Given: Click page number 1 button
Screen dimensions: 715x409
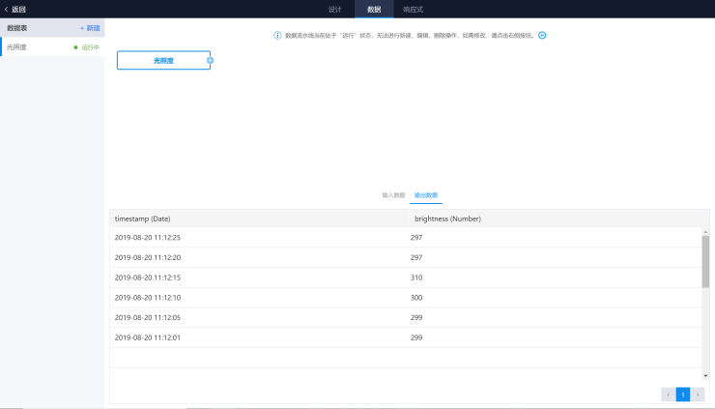Looking at the screenshot, I should coord(682,394).
